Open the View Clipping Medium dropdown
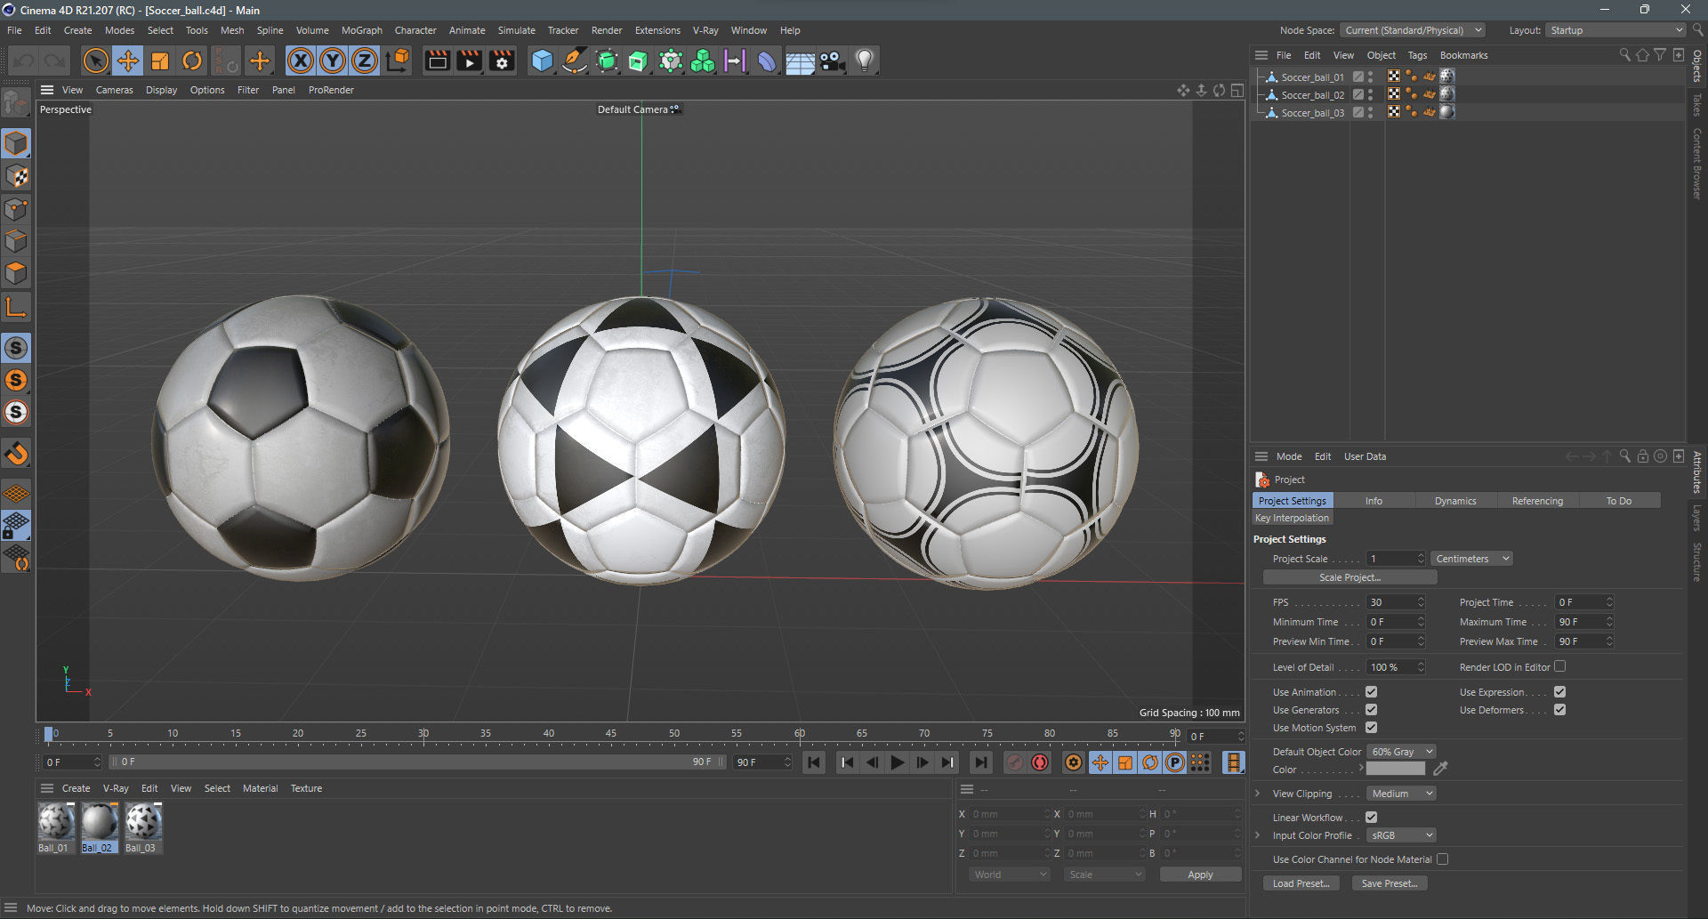 tap(1401, 794)
